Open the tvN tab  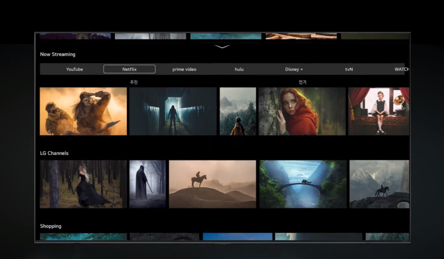tap(349, 69)
